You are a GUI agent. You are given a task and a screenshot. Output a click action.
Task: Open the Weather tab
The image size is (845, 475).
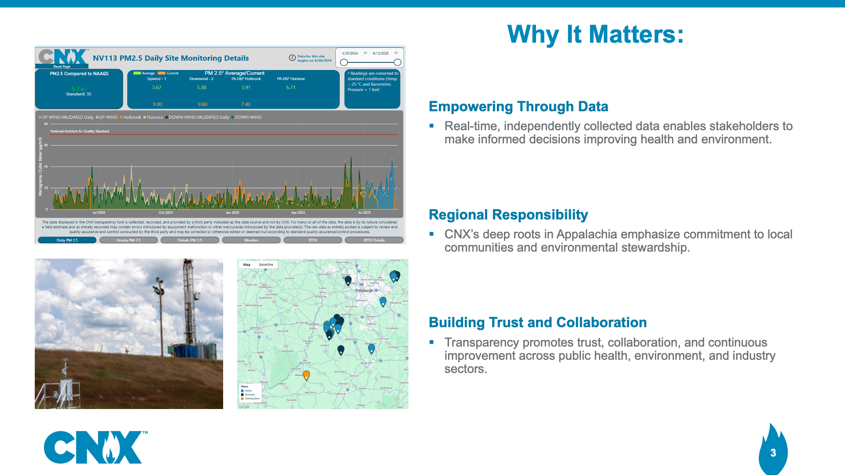pos(251,240)
